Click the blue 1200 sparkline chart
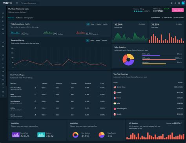This screenshot has height=143, width=186. coord(15,33)
